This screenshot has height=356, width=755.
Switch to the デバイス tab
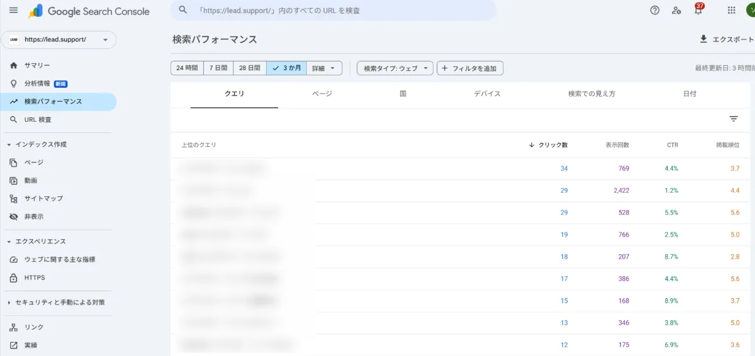pos(487,94)
